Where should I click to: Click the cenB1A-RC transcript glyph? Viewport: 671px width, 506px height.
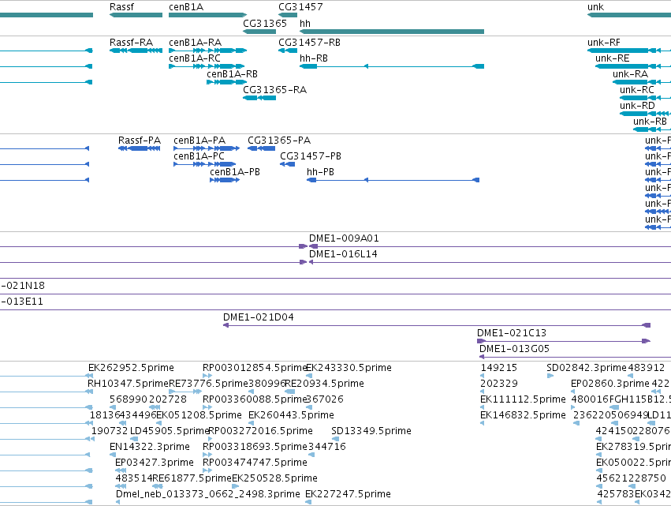(x=207, y=66)
